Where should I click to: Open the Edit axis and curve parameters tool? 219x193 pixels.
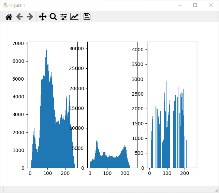[x=74, y=17]
